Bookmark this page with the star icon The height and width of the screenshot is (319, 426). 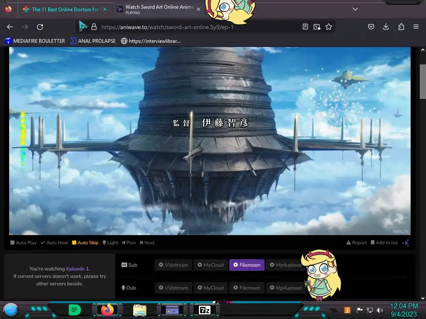(x=329, y=27)
